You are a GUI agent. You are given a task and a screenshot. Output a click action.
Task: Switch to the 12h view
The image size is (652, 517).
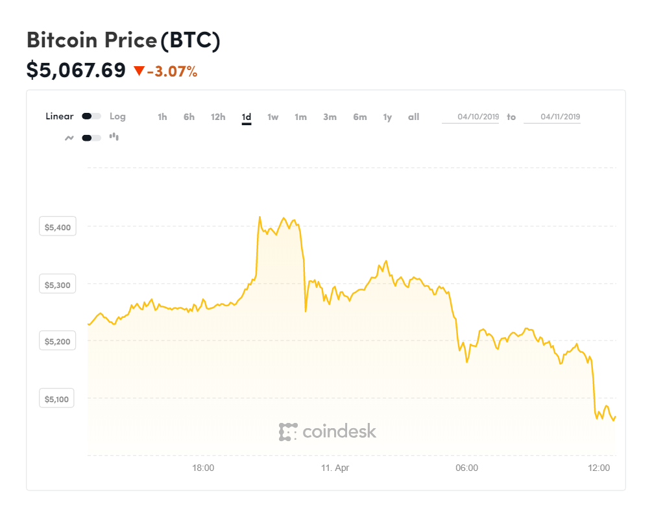[217, 117]
